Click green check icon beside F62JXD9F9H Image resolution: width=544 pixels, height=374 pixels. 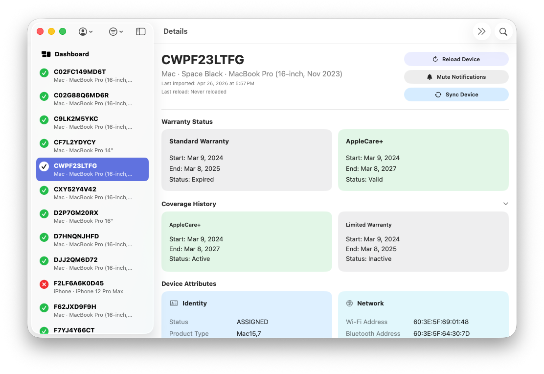44,308
